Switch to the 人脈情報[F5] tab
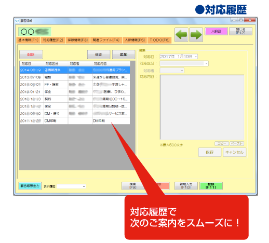The image size is (269, 243). tap(135, 40)
